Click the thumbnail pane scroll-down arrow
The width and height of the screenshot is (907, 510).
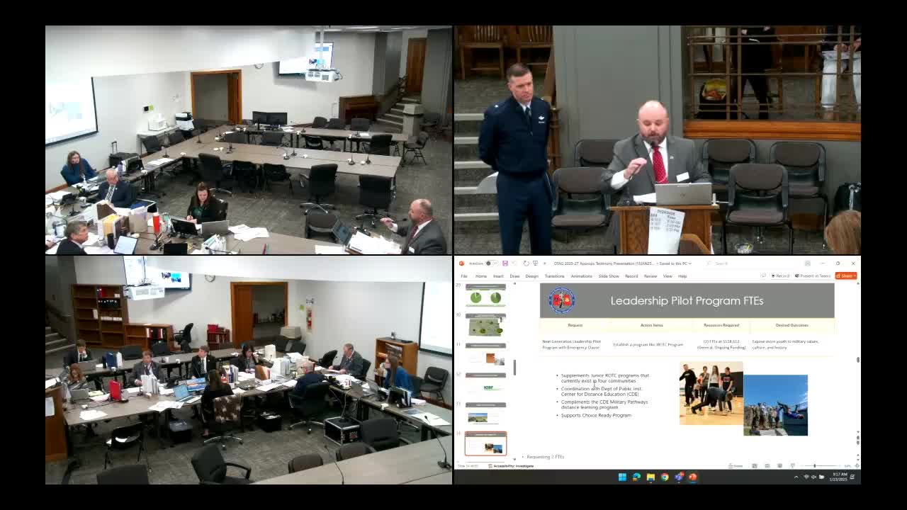pos(514,458)
